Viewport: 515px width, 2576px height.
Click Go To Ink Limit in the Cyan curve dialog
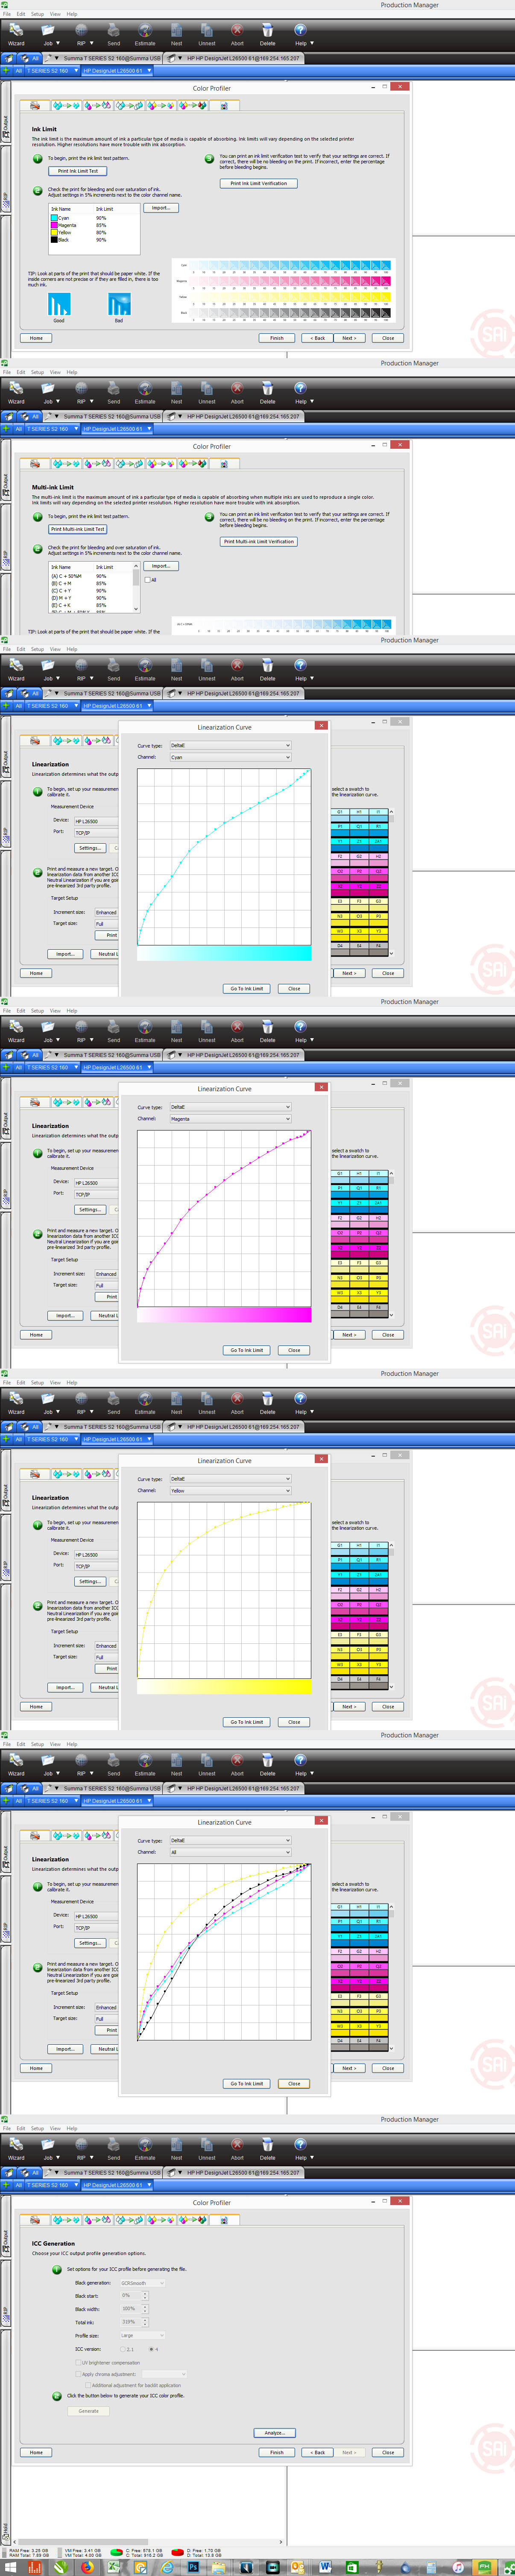pyautogui.click(x=247, y=988)
